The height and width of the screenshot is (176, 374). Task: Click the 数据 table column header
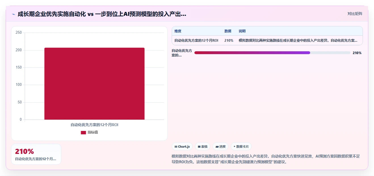(228, 31)
